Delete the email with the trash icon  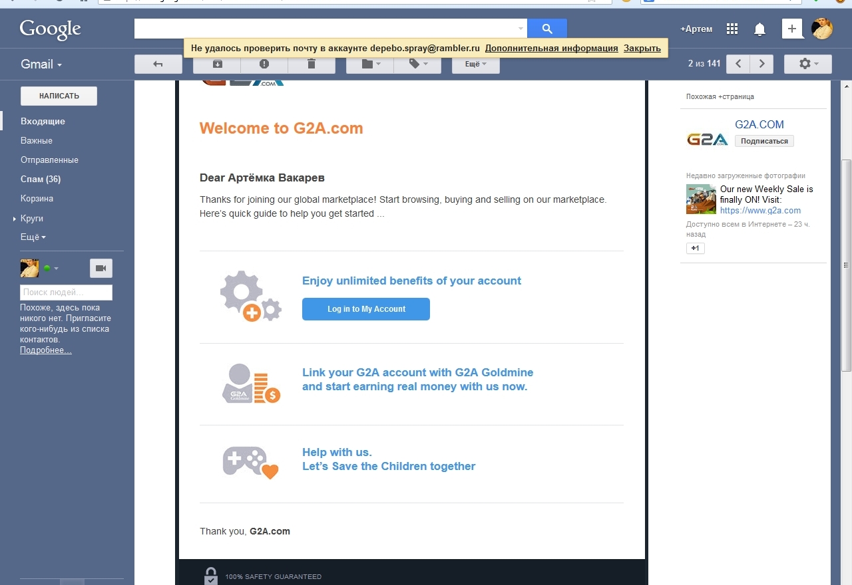coord(312,64)
